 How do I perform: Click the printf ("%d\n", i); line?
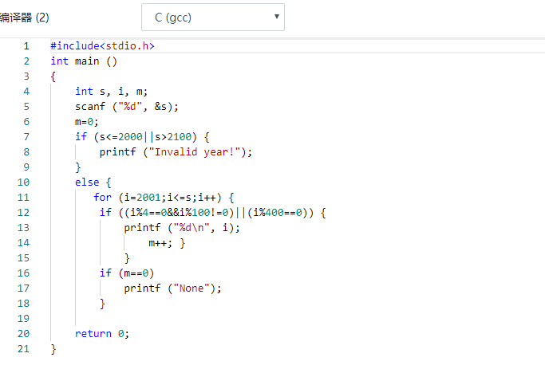[x=182, y=228]
